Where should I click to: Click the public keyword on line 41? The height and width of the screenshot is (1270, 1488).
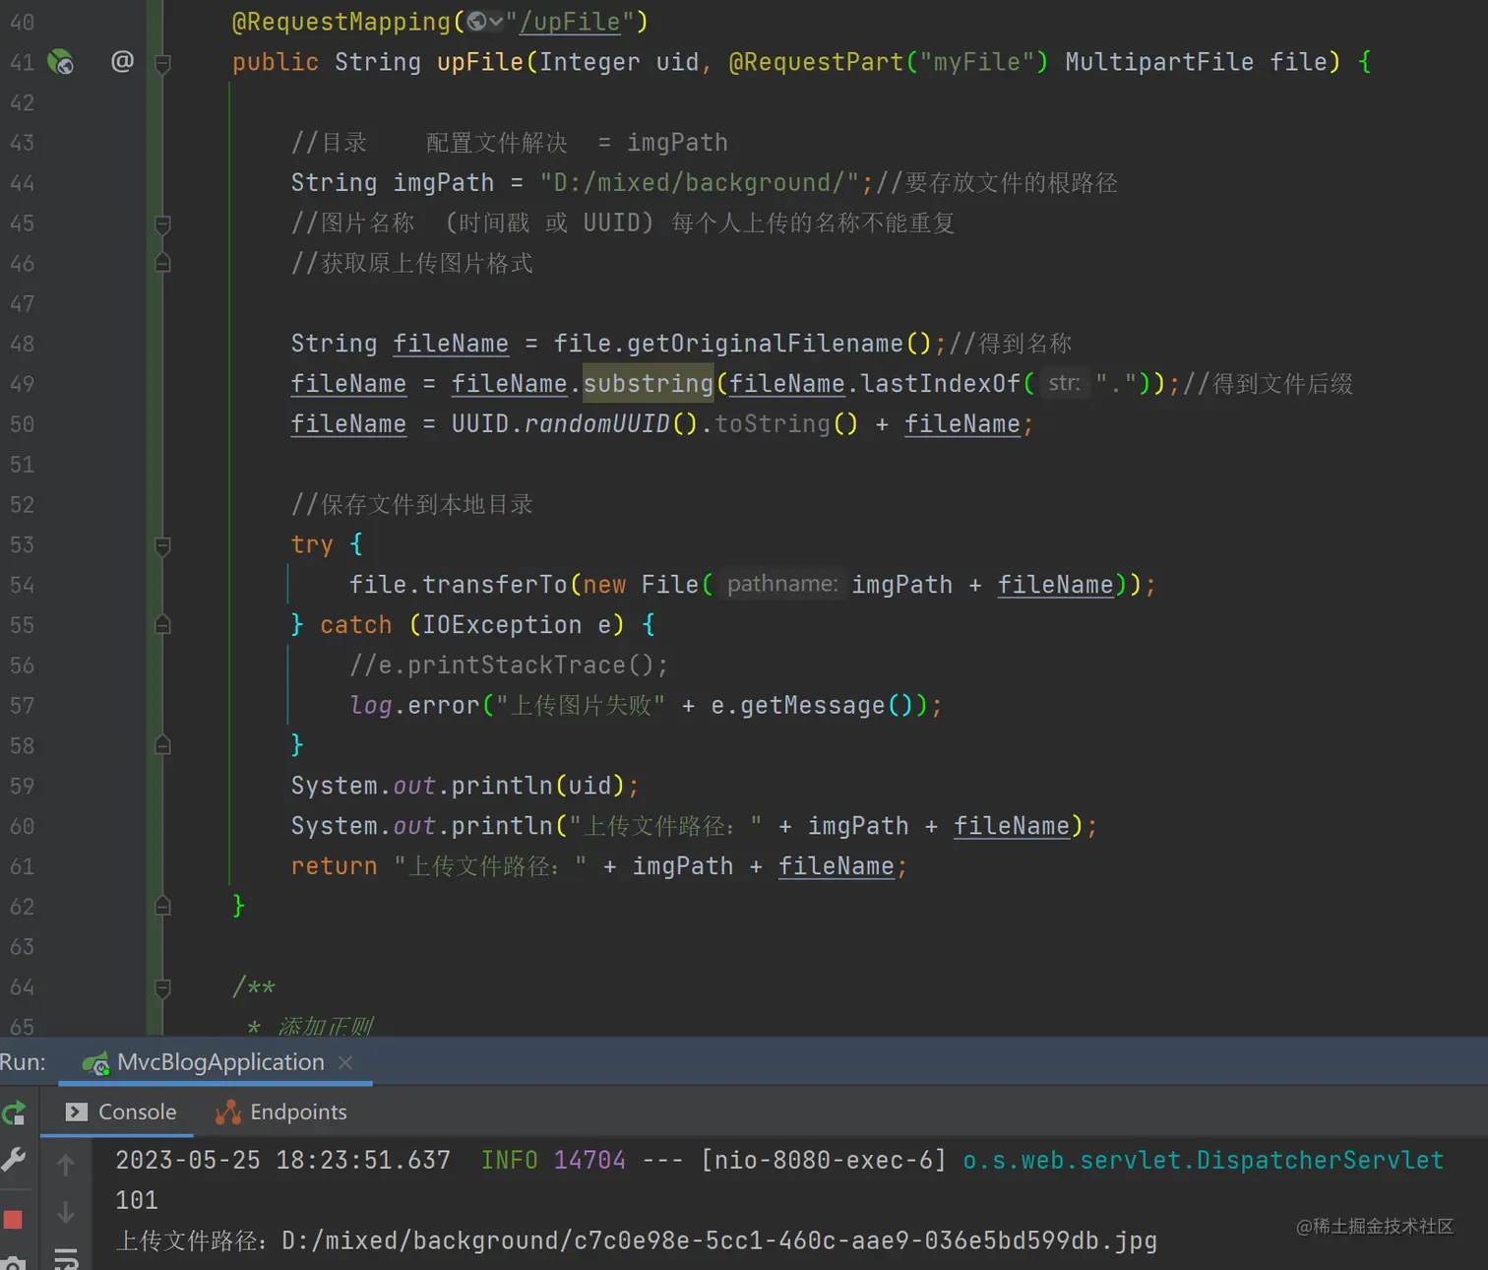[x=276, y=62]
